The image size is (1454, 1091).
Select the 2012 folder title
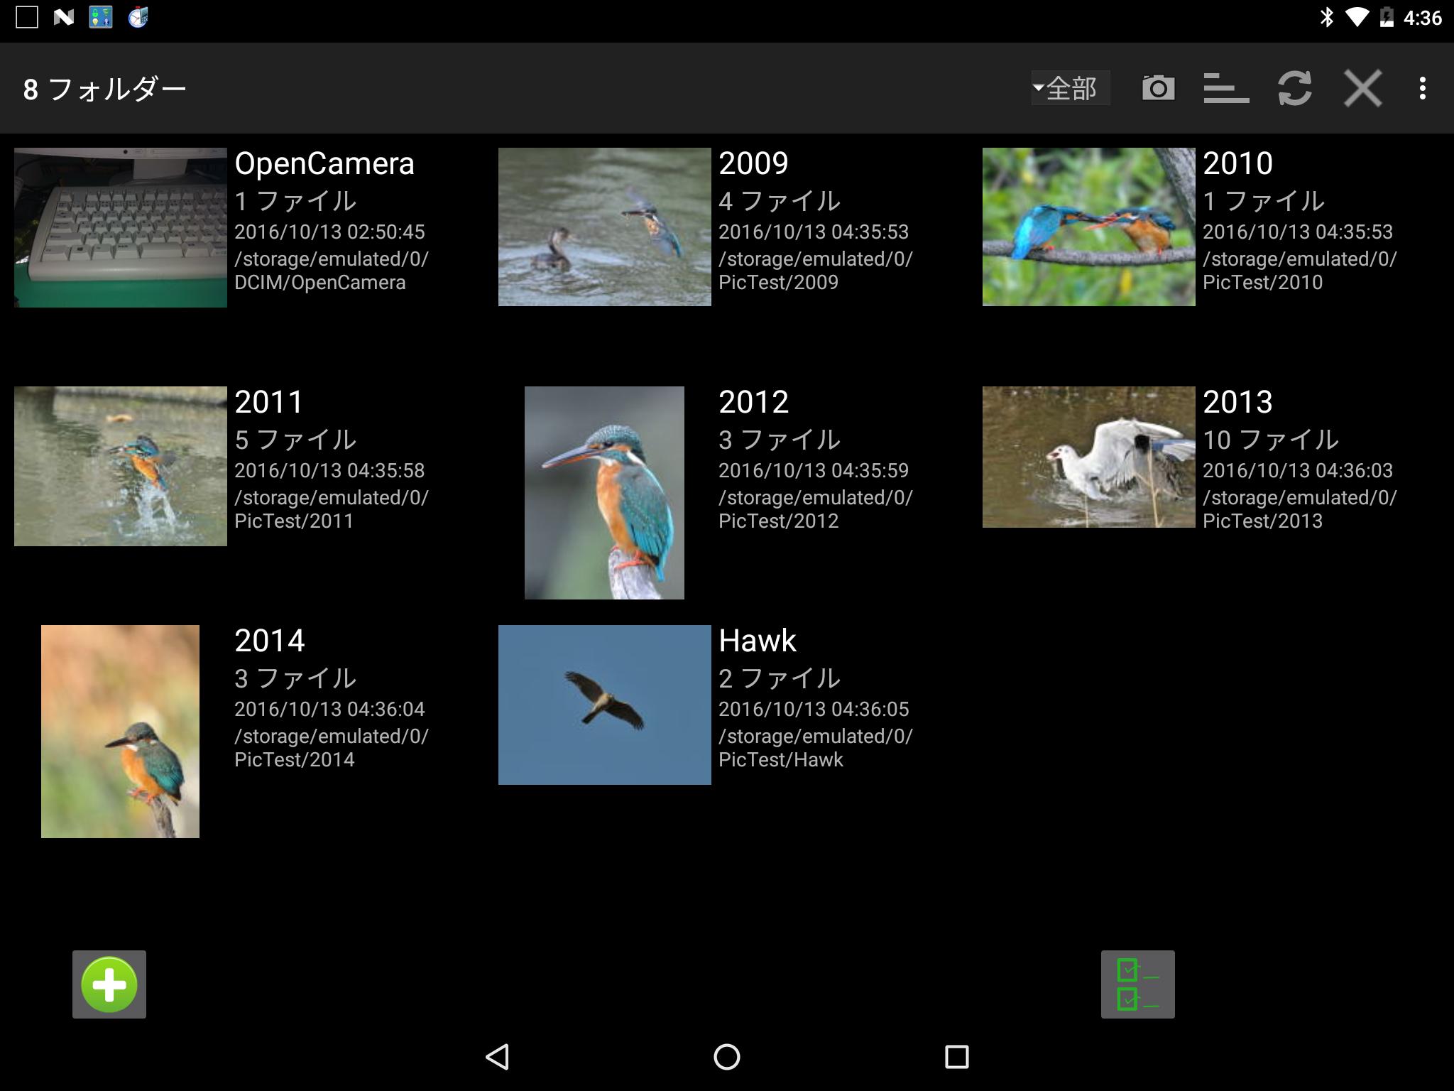tap(753, 402)
